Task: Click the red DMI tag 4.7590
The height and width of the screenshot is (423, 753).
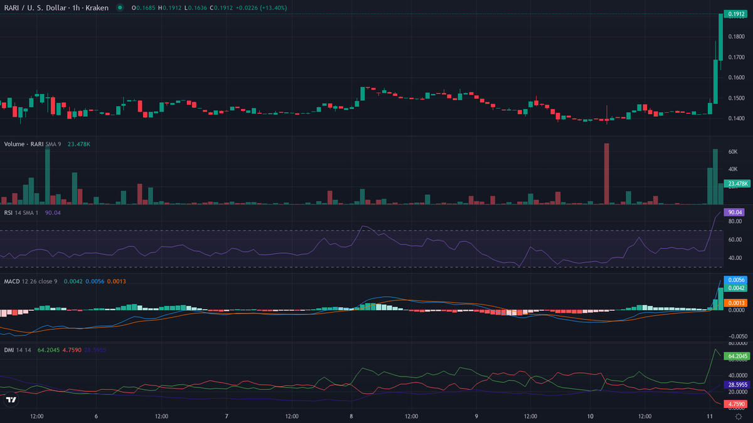Action: click(735, 404)
